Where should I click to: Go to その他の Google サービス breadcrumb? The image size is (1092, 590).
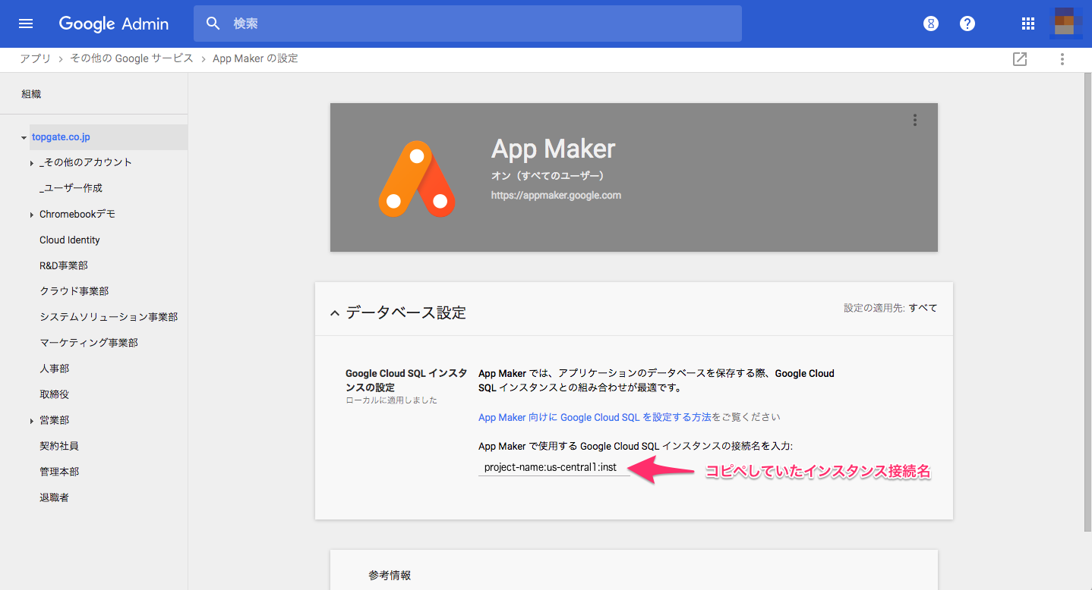point(131,58)
